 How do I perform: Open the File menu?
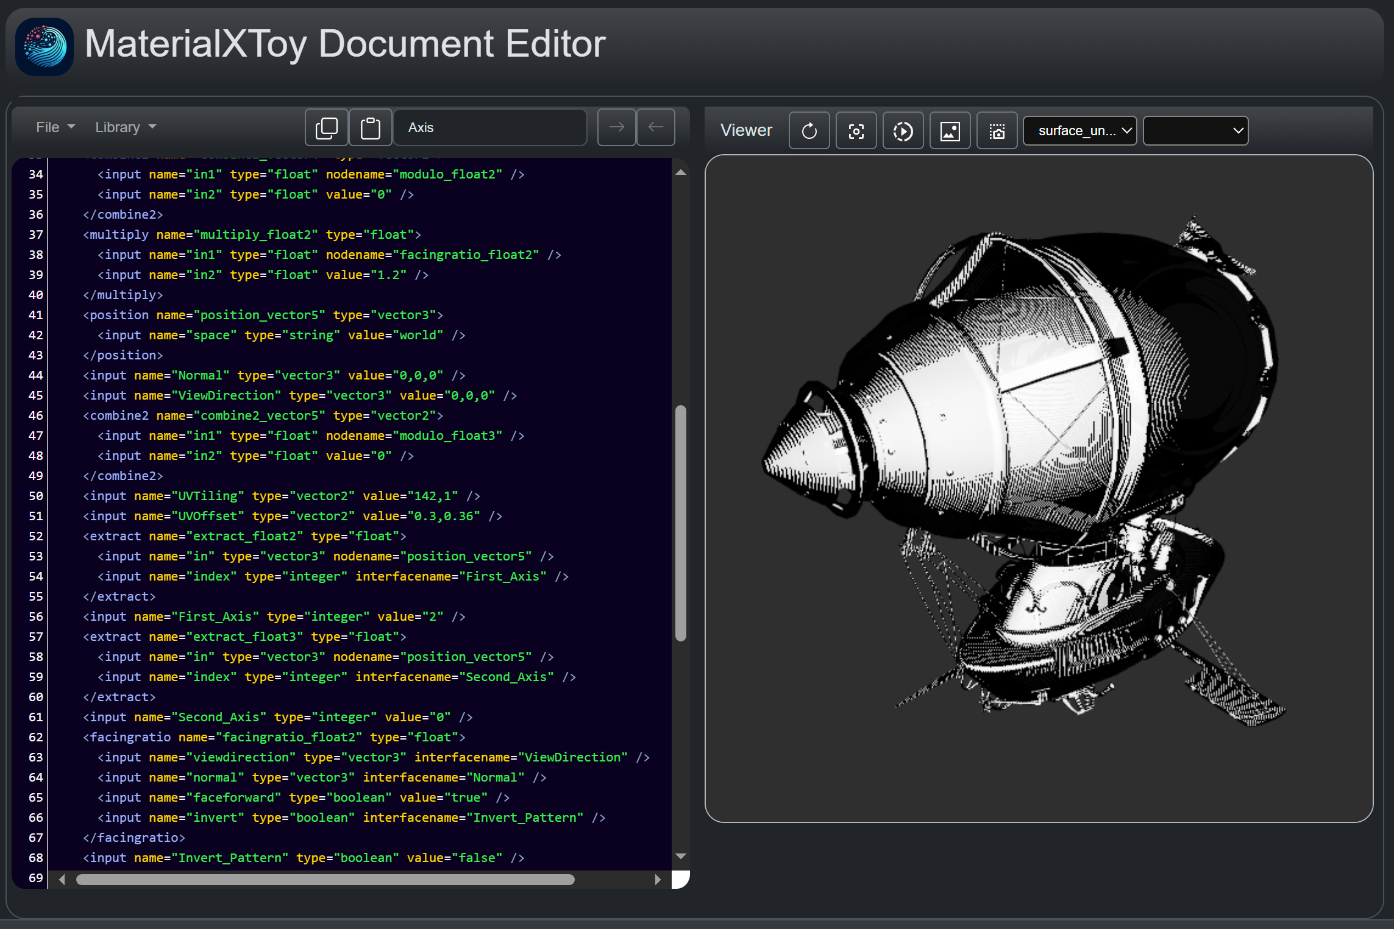[55, 127]
